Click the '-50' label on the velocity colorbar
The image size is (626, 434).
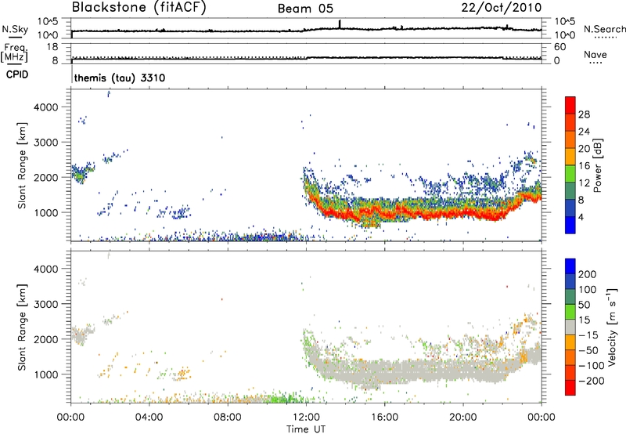588,350
